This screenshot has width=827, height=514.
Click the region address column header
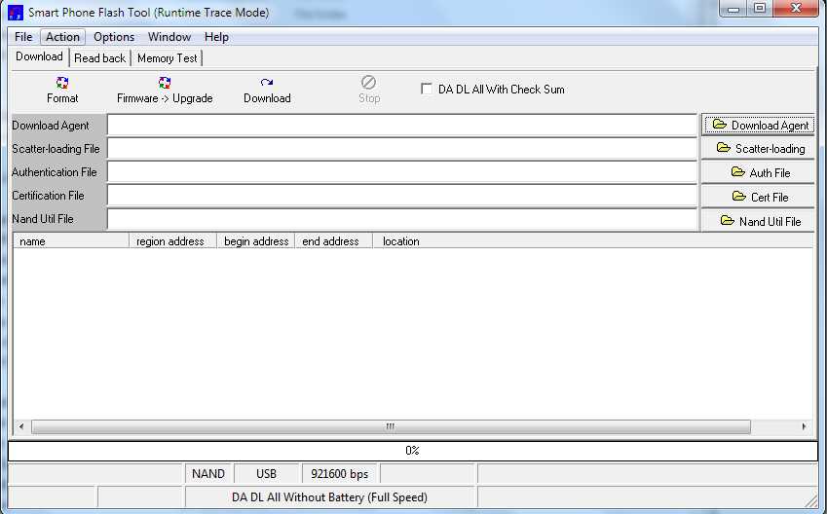(173, 240)
